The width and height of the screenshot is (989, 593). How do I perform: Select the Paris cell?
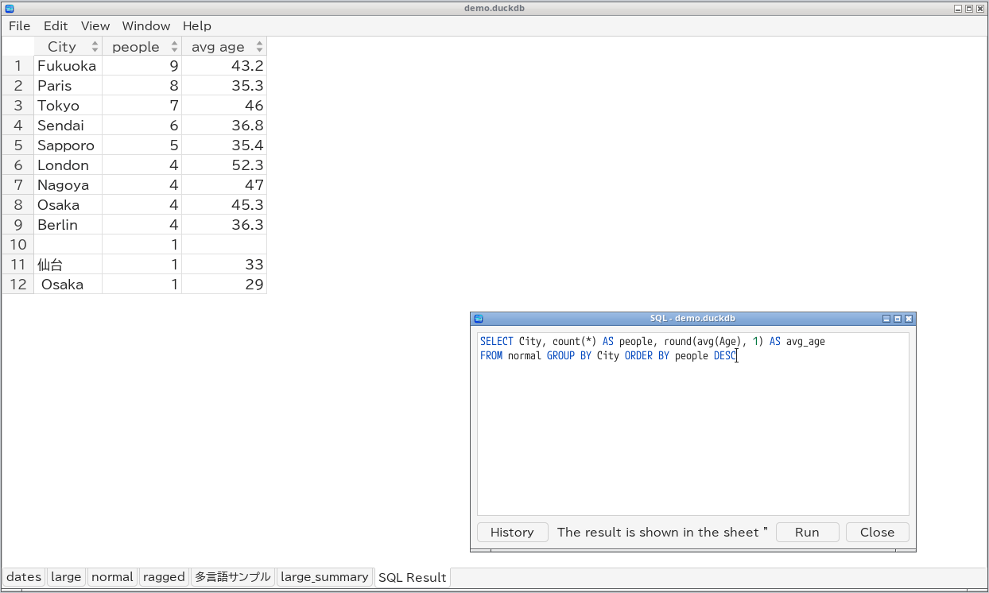pos(68,86)
